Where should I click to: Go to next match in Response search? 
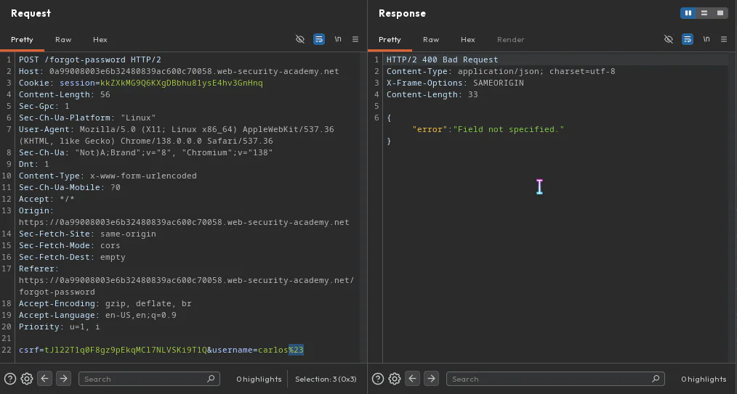430,379
